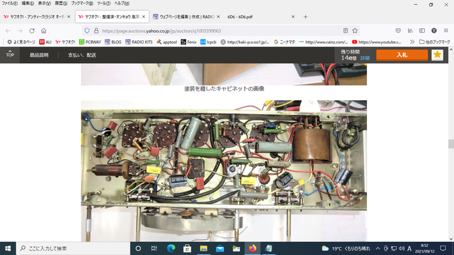Click the Windows Start button
Viewport: 454px width, 255px height.
[8, 248]
